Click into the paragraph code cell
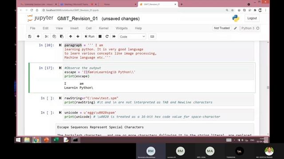This screenshot has height=159, width=284. pos(158,51)
